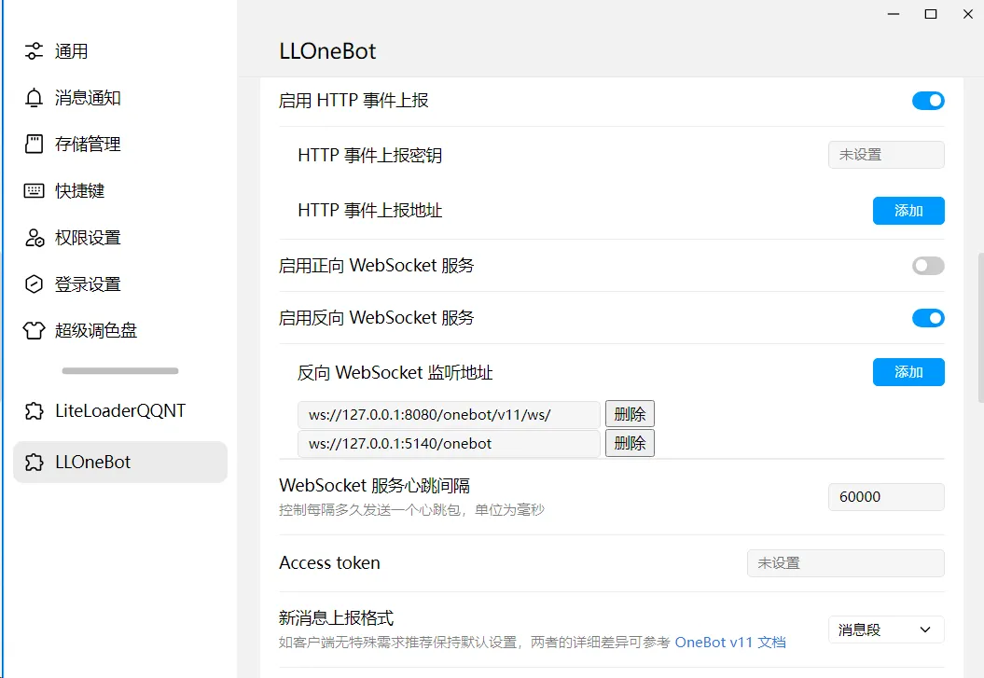Delete the ws://127.0.0.1:5140/onebot address

[630, 443]
